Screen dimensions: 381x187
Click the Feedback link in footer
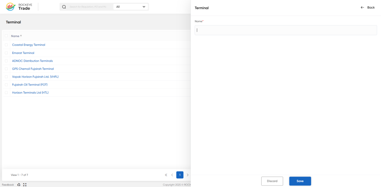[x=8, y=185]
